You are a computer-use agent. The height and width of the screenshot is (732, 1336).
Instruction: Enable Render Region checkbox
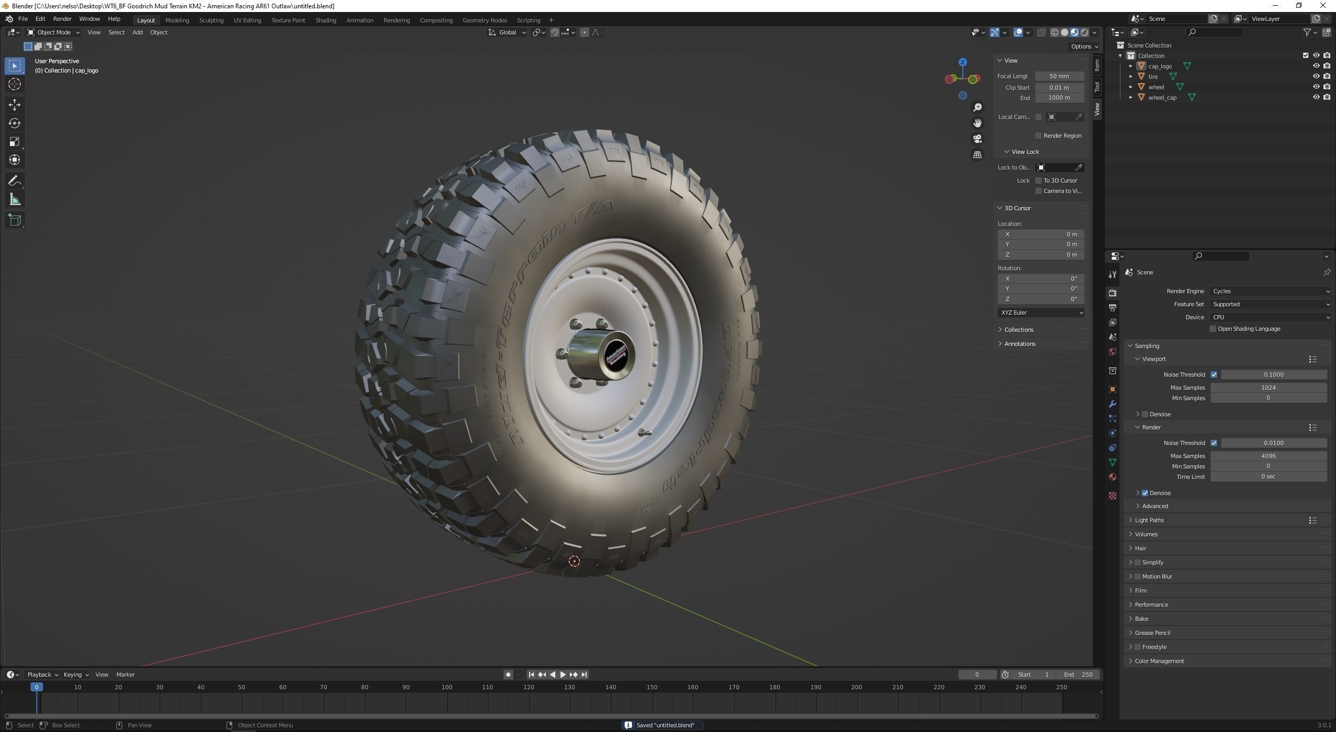[x=1039, y=136]
